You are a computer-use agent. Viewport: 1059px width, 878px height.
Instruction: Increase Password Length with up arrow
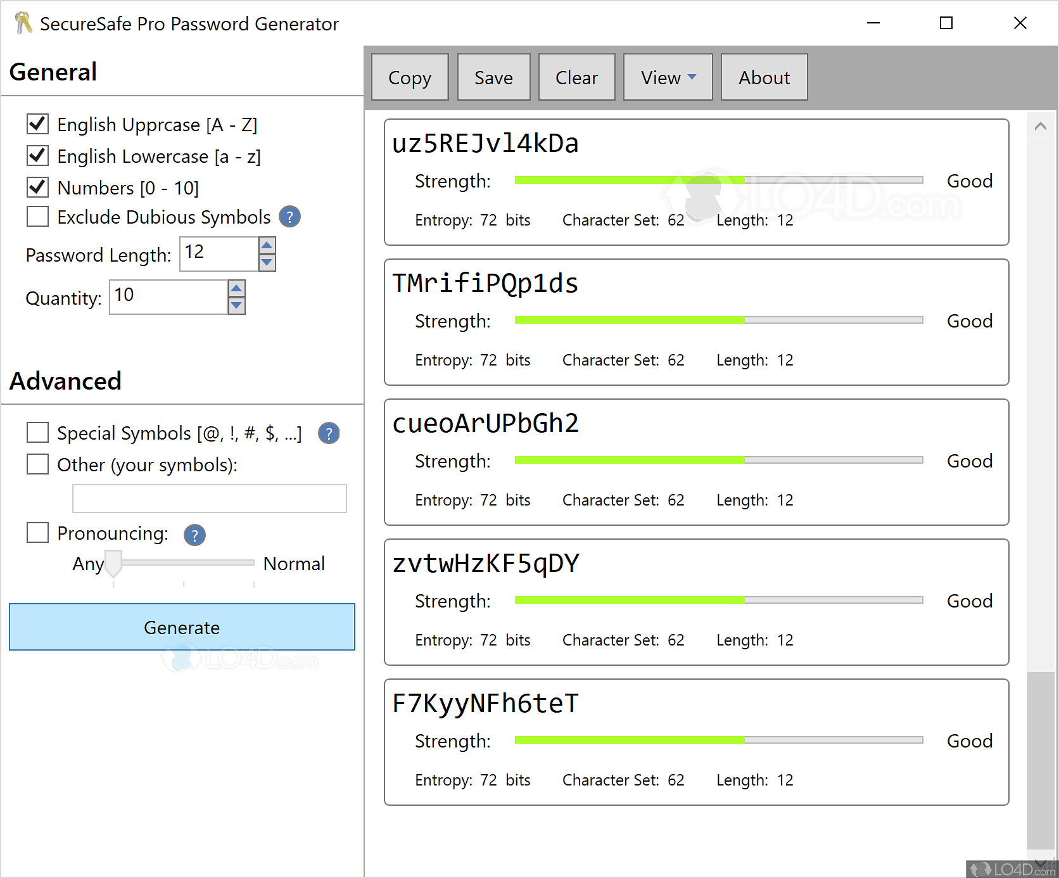click(x=267, y=246)
